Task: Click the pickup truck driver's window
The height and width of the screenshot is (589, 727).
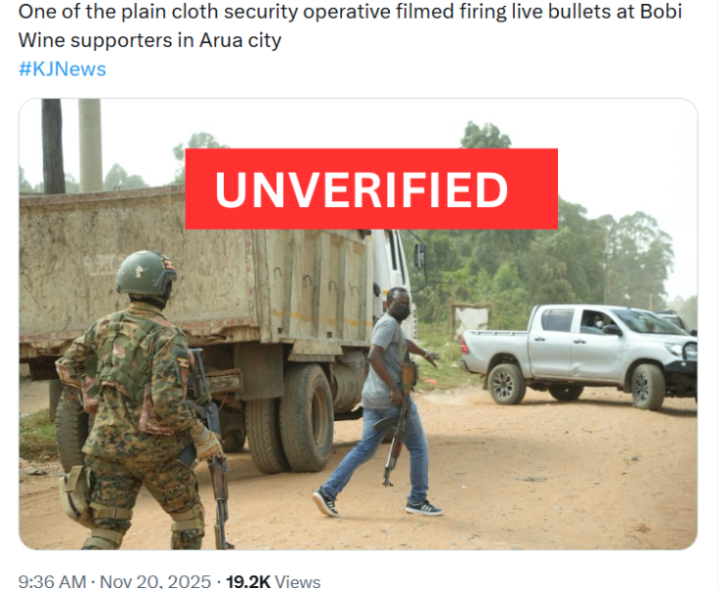Action: [598, 321]
